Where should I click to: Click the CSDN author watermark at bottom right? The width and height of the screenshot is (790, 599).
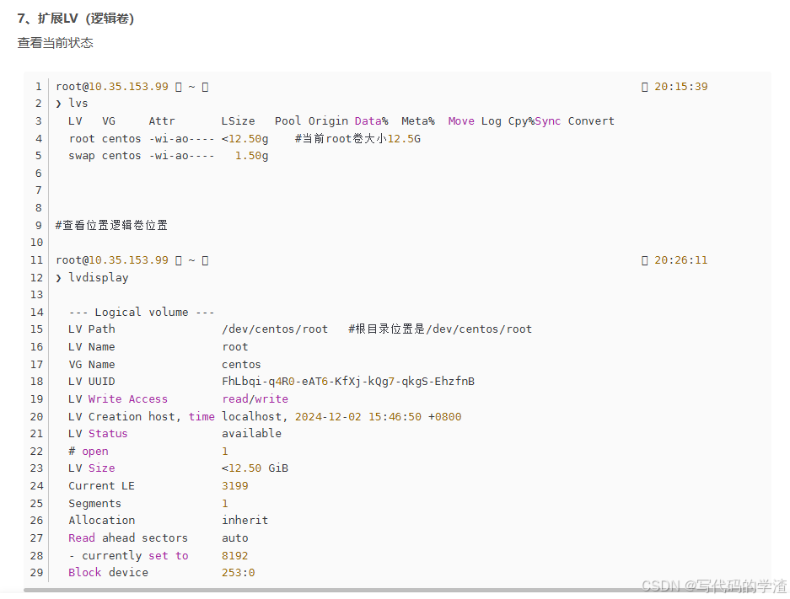[x=713, y=586]
